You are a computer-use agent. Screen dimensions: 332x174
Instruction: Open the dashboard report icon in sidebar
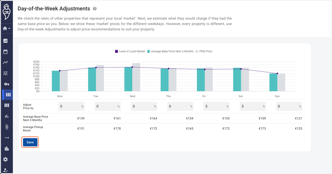pyautogui.click(x=6, y=41)
